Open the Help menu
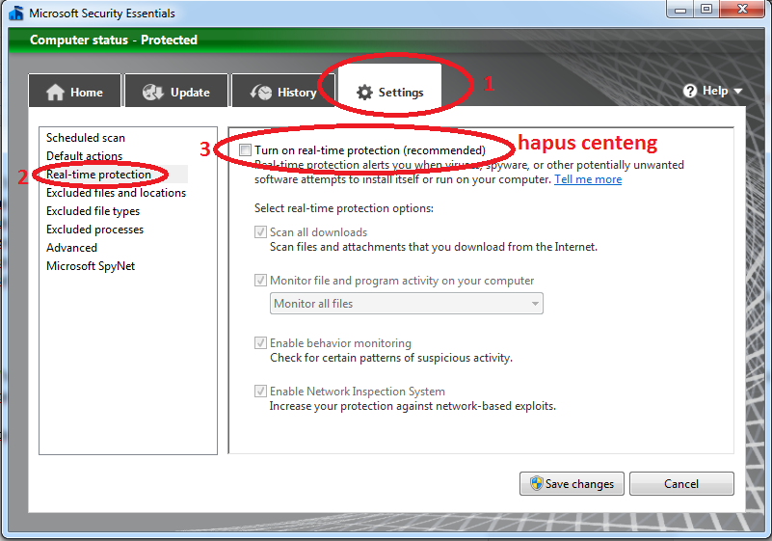The height and width of the screenshot is (541, 772). tap(712, 91)
